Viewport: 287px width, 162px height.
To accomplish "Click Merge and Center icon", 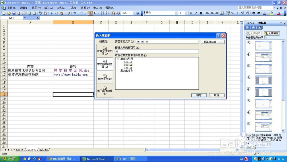I will click(222, 13).
